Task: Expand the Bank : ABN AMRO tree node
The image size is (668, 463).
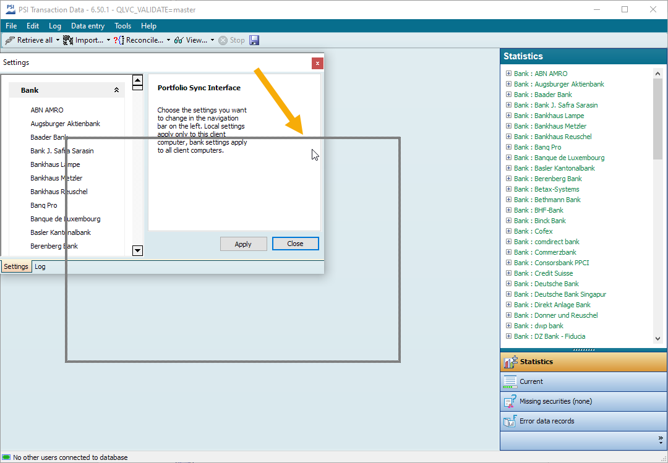Action: pyautogui.click(x=508, y=74)
